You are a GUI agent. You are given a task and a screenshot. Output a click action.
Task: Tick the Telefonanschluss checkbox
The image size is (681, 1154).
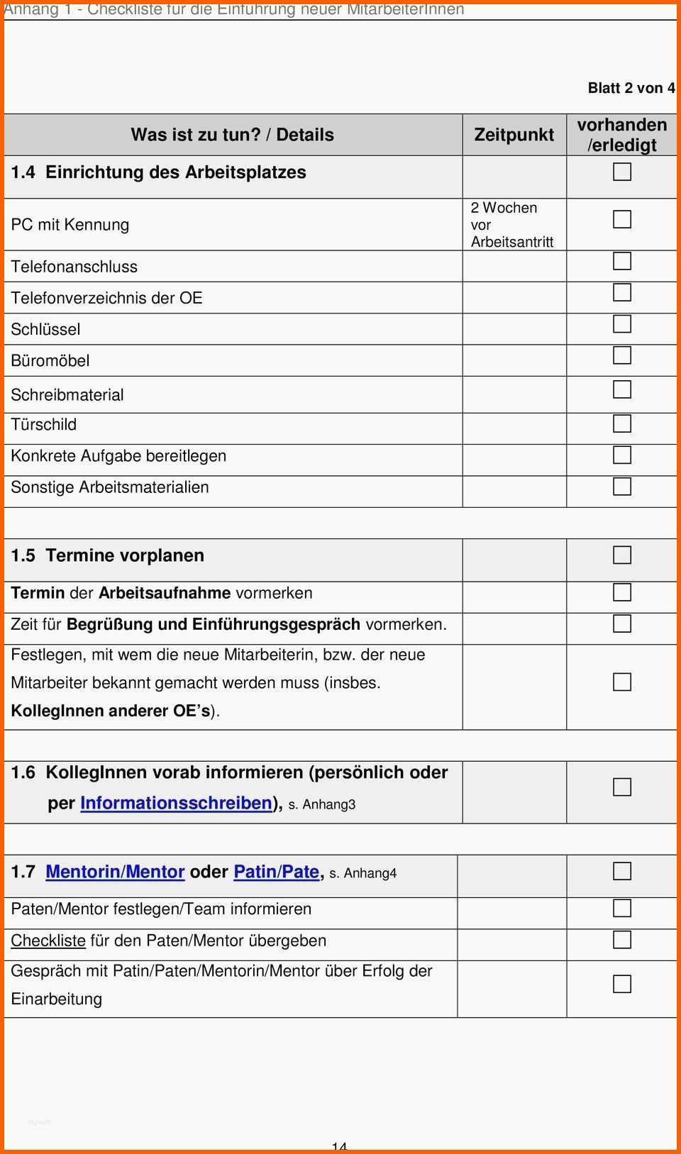pyautogui.click(x=622, y=261)
